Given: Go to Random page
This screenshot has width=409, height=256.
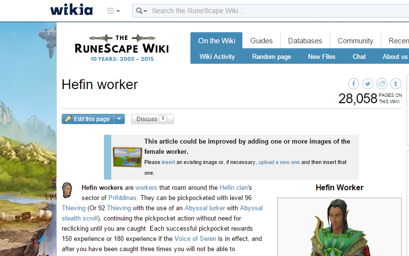Looking at the screenshot, I should tap(271, 56).
